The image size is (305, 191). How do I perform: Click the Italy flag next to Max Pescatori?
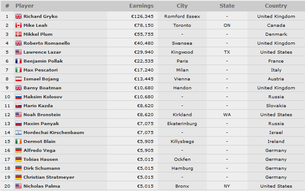click(18, 70)
